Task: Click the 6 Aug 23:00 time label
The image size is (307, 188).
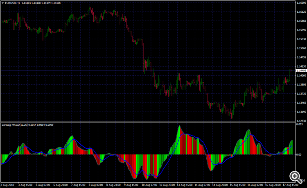Action: click(x=61, y=185)
